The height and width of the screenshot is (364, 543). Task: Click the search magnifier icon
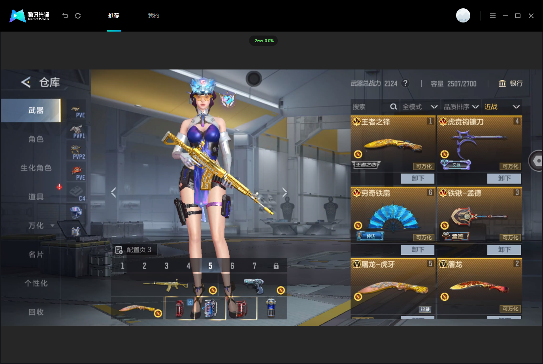[394, 107]
